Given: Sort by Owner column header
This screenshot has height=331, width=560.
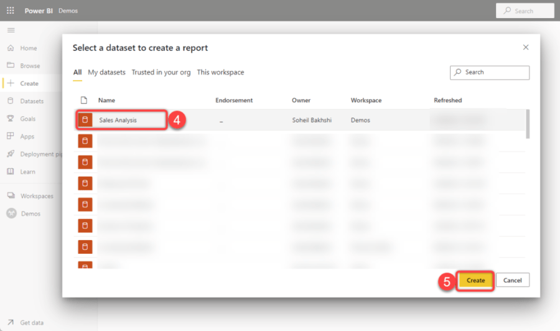Looking at the screenshot, I should 301,100.
